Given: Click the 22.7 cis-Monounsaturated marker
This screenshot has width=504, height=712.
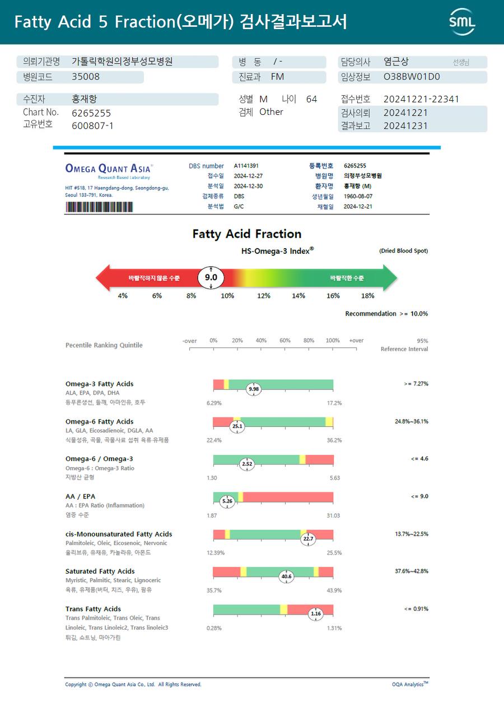Looking at the screenshot, I should [x=308, y=539].
